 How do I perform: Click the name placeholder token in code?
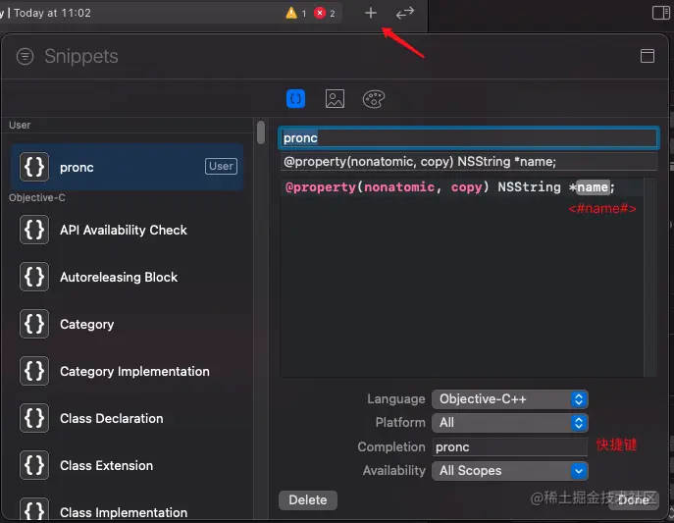[x=593, y=187]
